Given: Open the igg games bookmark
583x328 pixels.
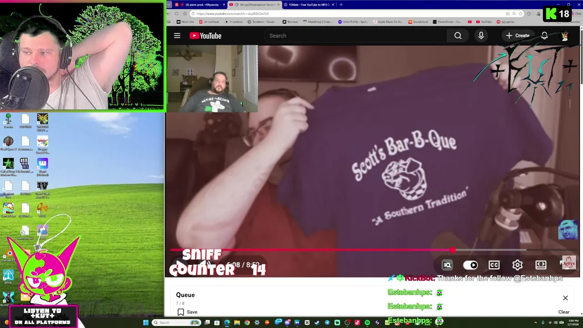Looking at the screenshot, I should click(506, 22).
